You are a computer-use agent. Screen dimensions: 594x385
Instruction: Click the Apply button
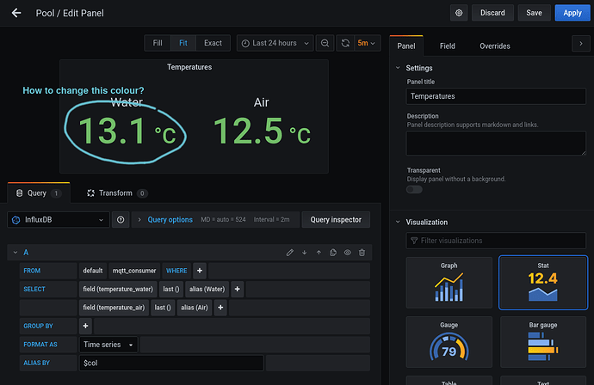pos(572,13)
